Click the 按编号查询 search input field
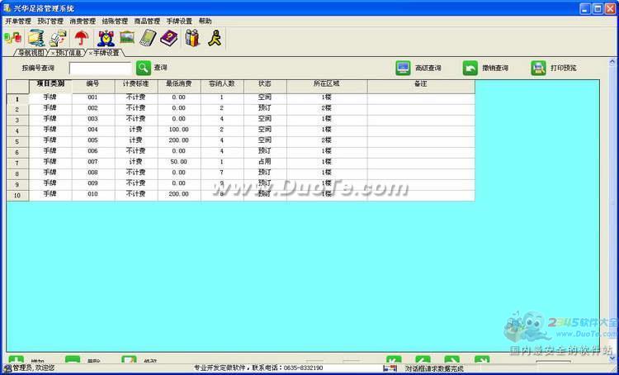 click(x=100, y=68)
